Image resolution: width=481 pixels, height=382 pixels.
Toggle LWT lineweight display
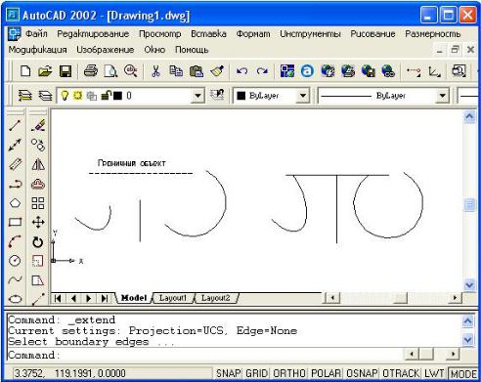click(x=434, y=373)
